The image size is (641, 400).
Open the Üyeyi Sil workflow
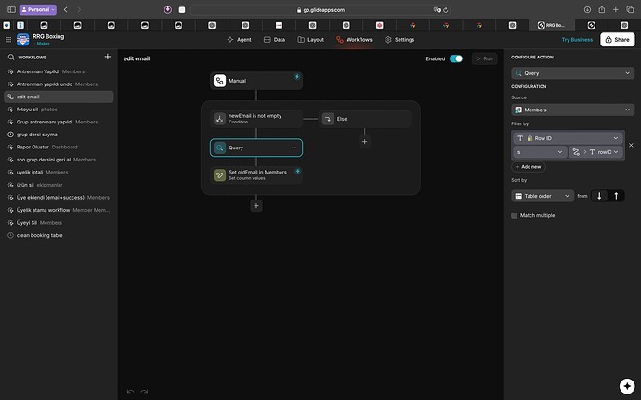pyautogui.click(x=59, y=223)
